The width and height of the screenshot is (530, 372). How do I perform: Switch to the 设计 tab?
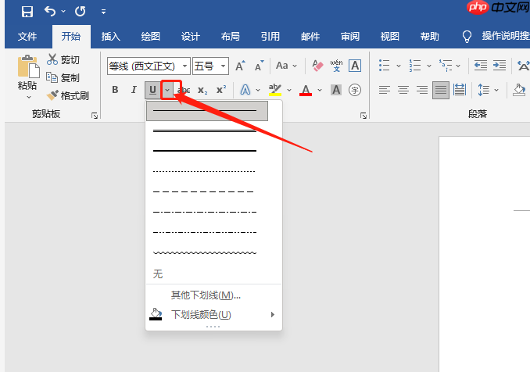190,36
